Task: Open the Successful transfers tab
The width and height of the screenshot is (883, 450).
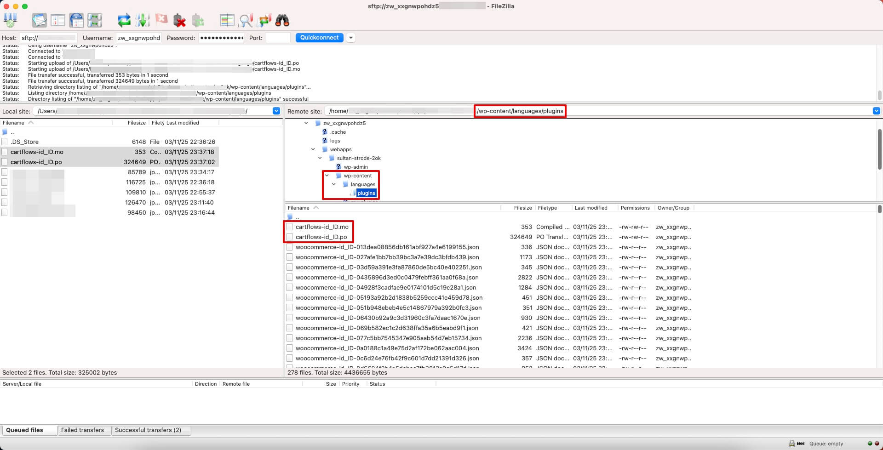Action: tap(150, 430)
